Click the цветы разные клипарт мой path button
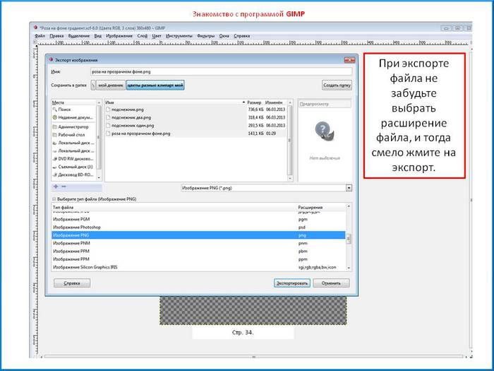Viewport: 494px width, 371px height. tap(155, 86)
